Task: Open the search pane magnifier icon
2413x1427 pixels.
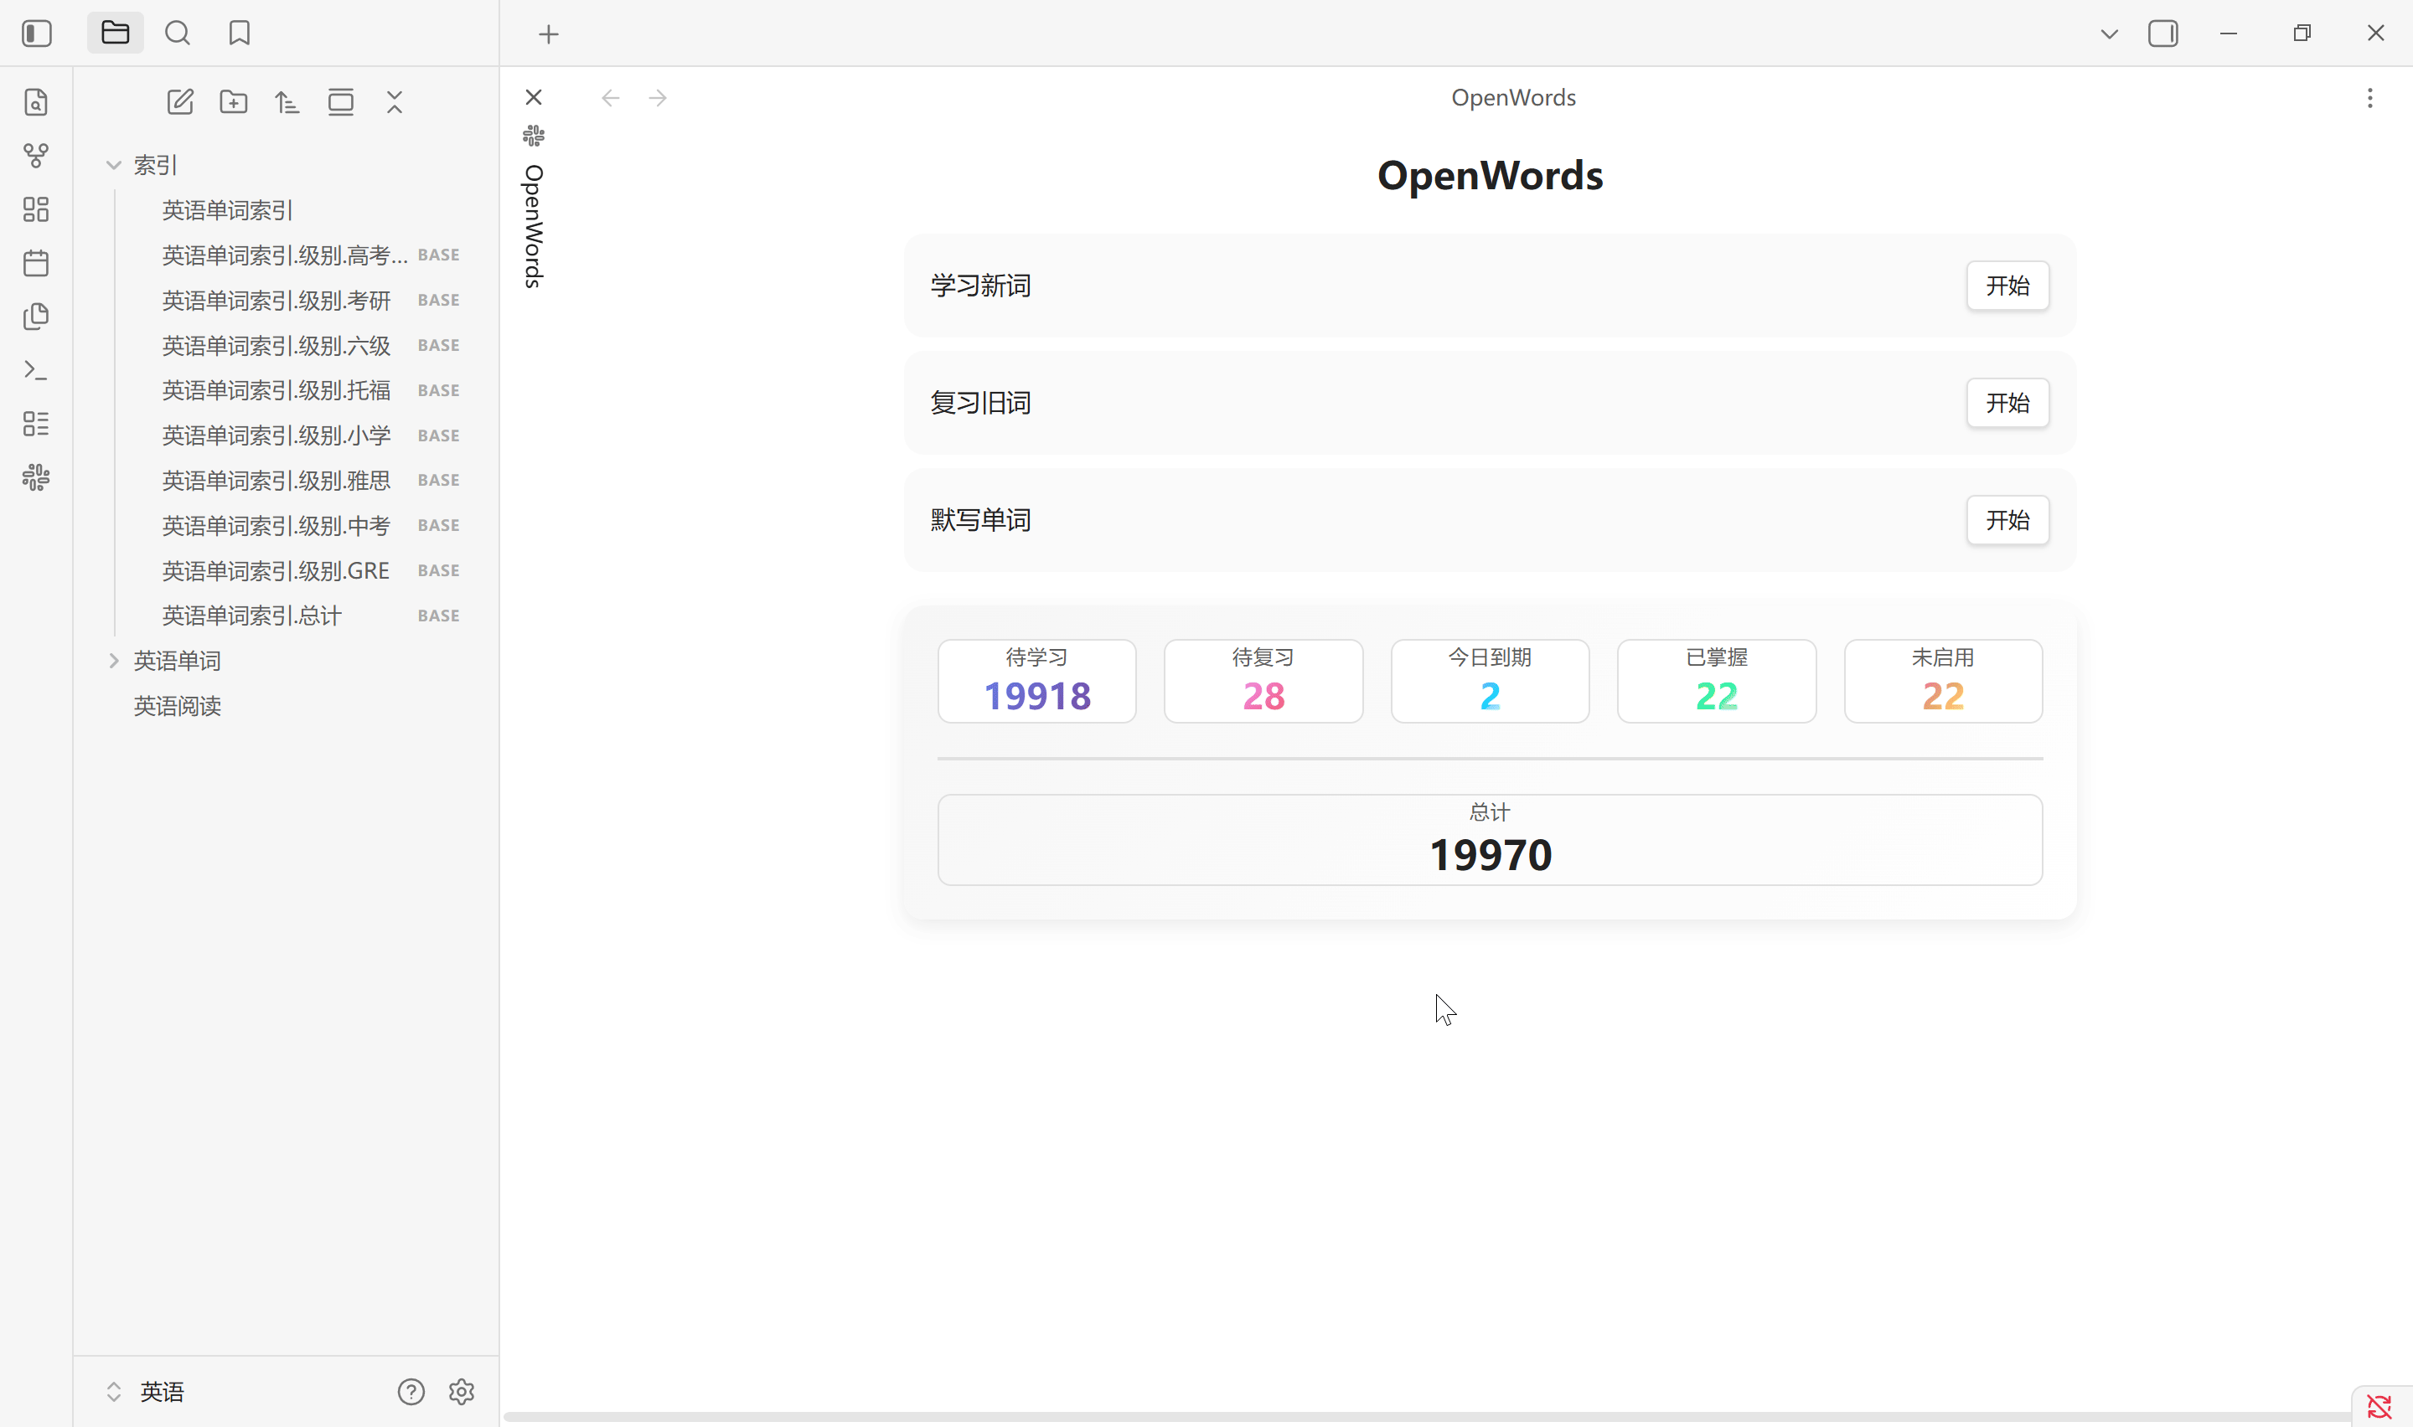Action: click(178, 33)
